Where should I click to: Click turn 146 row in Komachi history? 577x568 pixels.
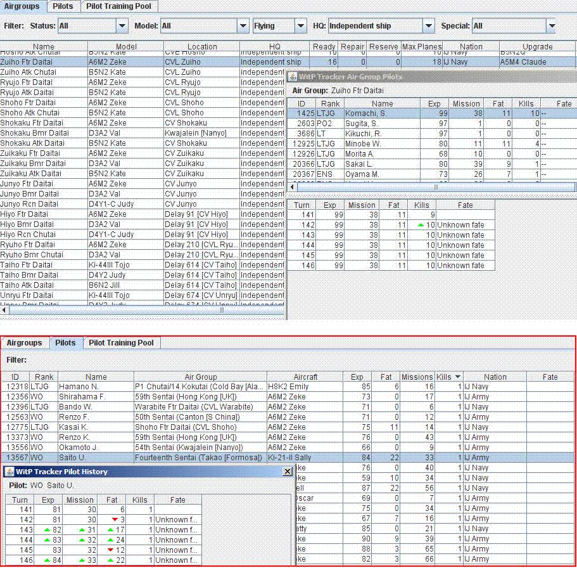(391, 266)
